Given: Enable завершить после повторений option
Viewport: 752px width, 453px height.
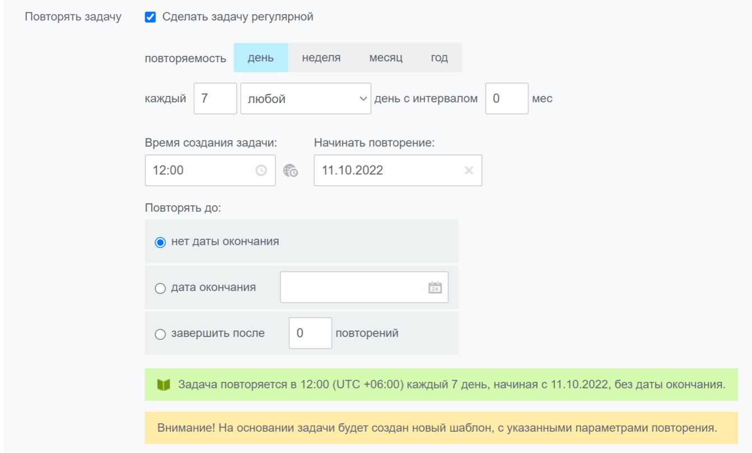Looking at the screenshot, I should [161, 333].
